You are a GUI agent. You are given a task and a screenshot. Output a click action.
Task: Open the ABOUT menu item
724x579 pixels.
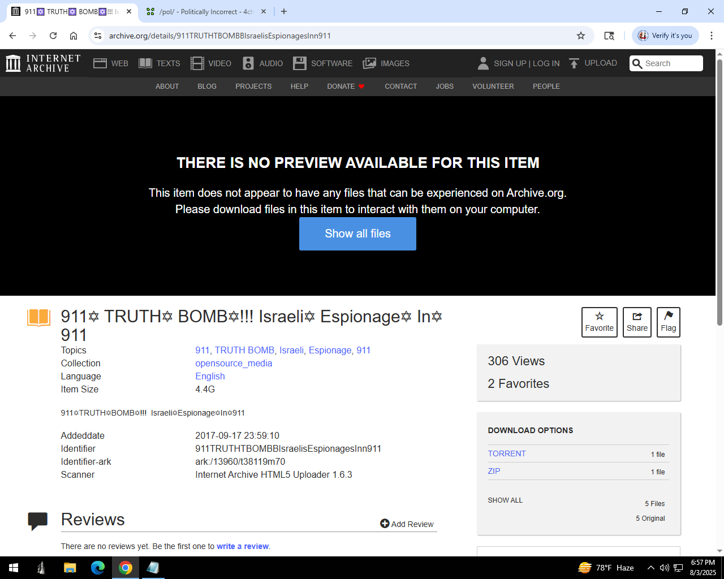coord(167,87)
